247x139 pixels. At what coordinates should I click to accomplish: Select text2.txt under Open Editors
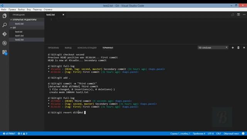coord(27,24)
